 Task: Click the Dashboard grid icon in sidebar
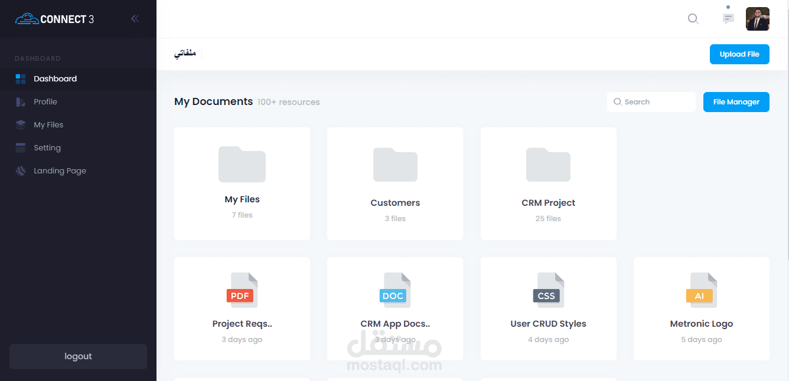[21, 78]
